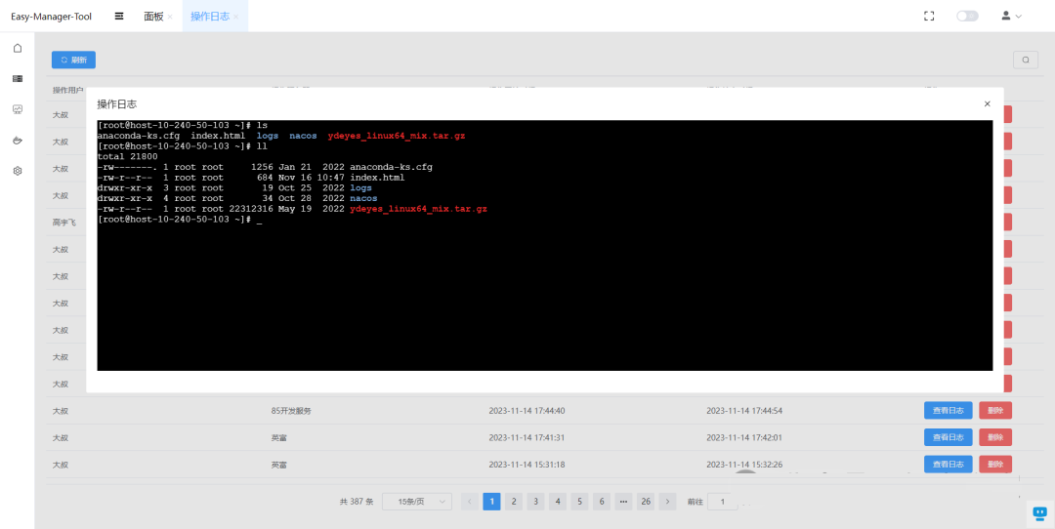
Task: Click the search magnifier icon button
Action: [x=1025, y=60]
